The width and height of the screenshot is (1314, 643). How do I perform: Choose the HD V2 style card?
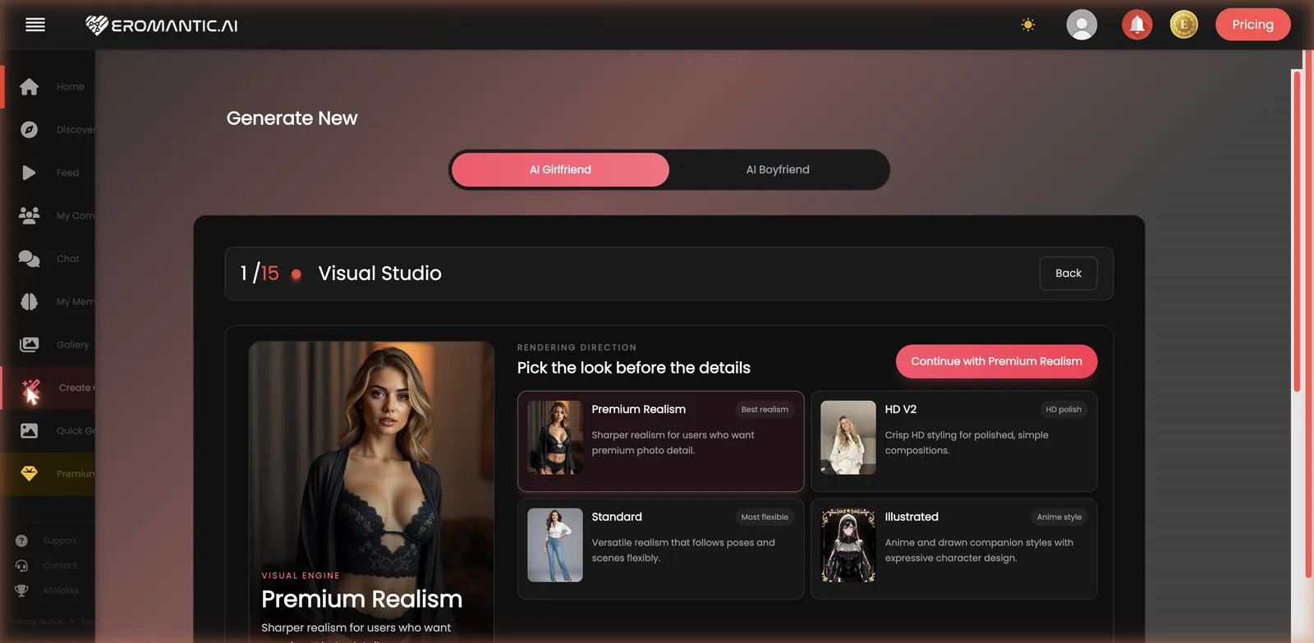click(x=953, y=441)
